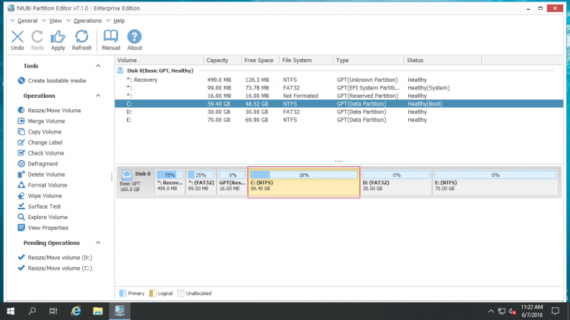Toggle pending Resize/Move volume (C:) checkmark

pyautogui.click(x=21, y=268)
